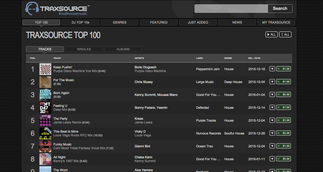The image size is (323, 172).
Task: Switch to the SINGLES tab
Action: click(x=84, y=49)
